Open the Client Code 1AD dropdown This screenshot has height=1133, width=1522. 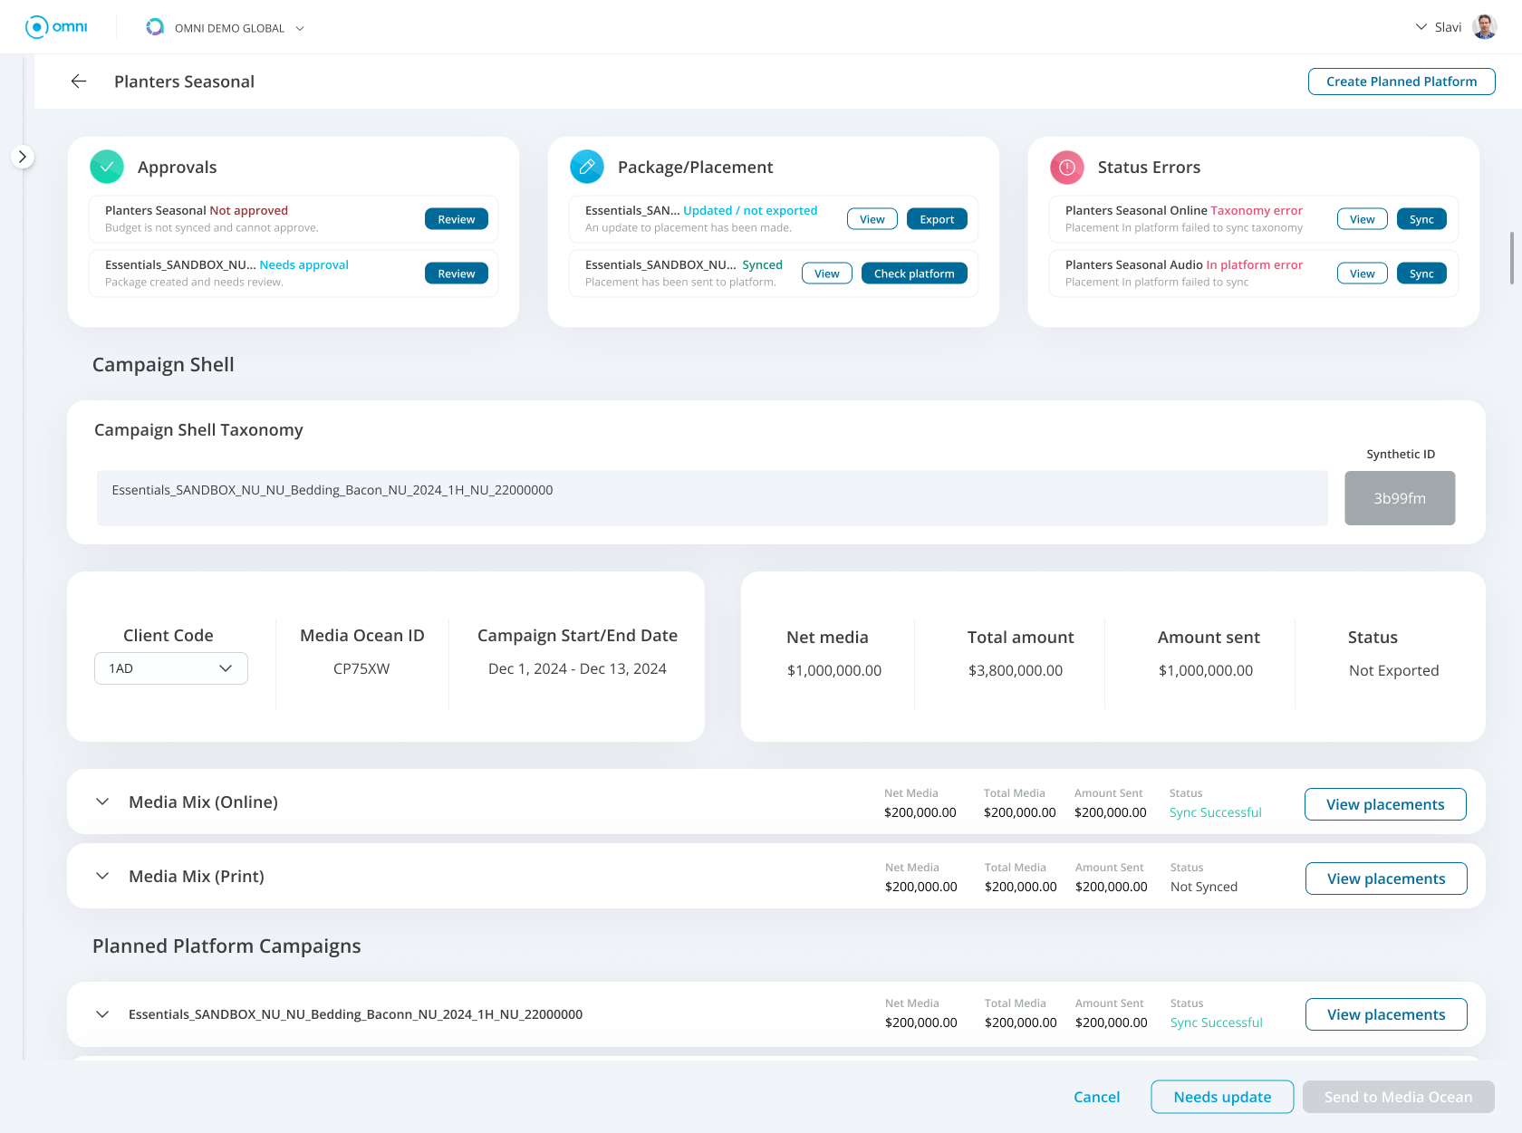[x=171, y=668]
